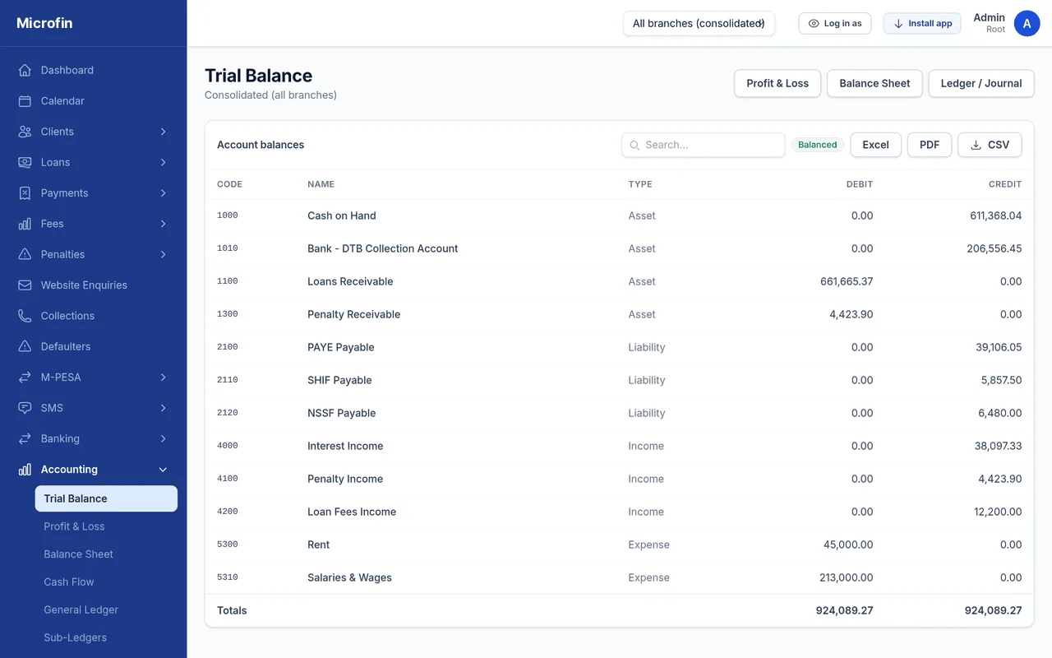1052x658 pixels.
Task: Expand the M-PESA submenu chevron
Action: 163,378
